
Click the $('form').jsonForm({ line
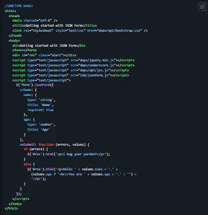35,85
